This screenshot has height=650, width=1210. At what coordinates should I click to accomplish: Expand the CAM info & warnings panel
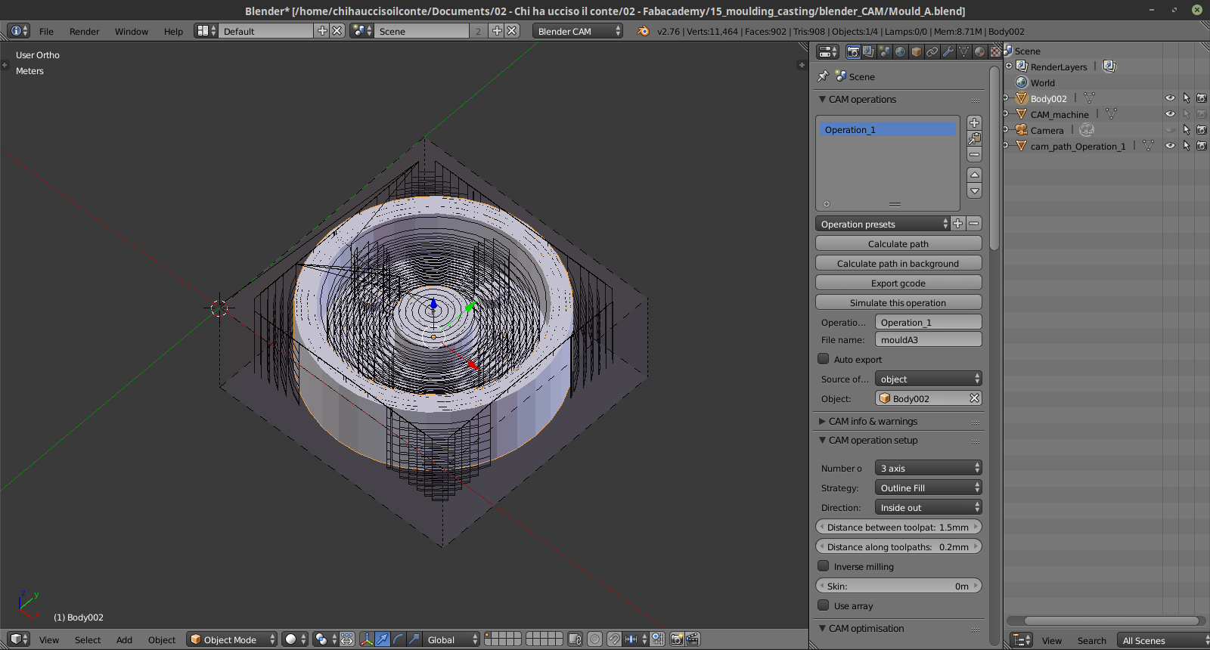[x=822, y=421]
